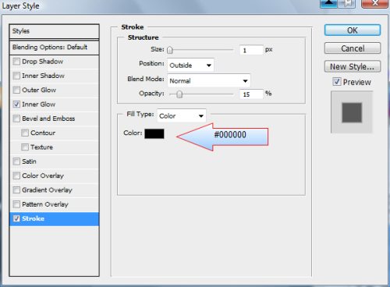Open the Drop Shadow settings label
The image size is (390, 287).
(43, 62)
